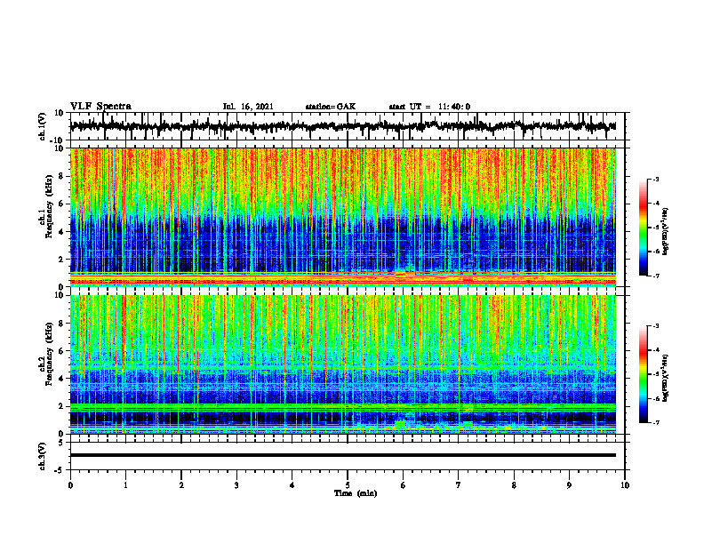Click the ch.1 spectrogram color scale bar
704x544 pixels.
[x=644, y=228]
